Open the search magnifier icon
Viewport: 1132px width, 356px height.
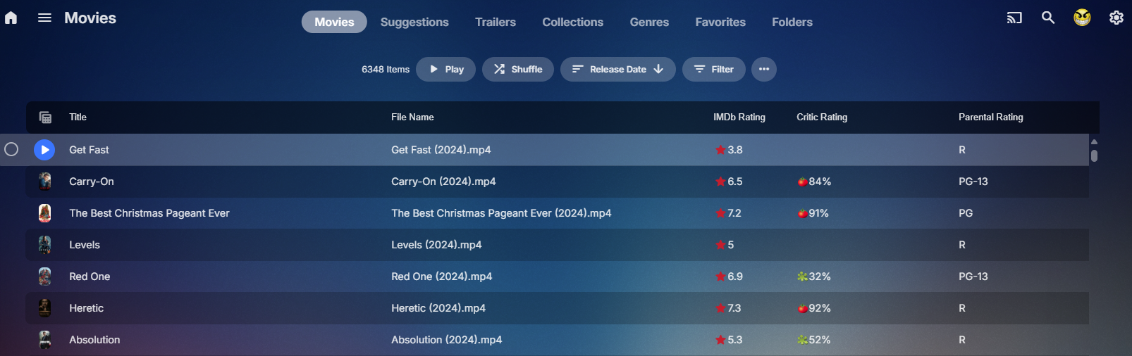tap(1048, 18)
